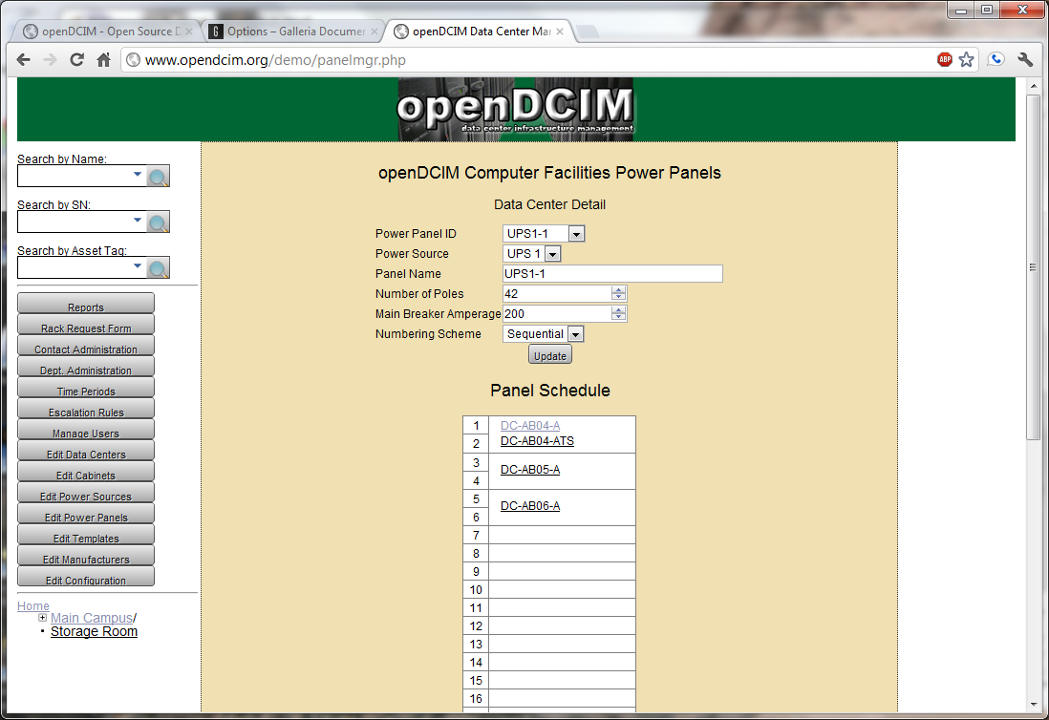1049x720 pixels.
Task: Click the bookmark star icon in address bar
Action: coord(967,60)
